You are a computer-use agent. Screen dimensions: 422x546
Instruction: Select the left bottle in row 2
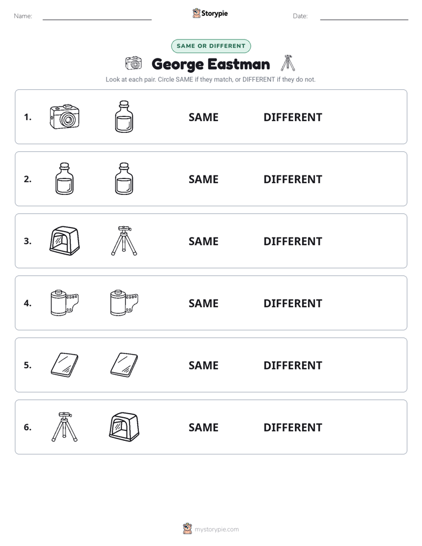click(64, 178)
